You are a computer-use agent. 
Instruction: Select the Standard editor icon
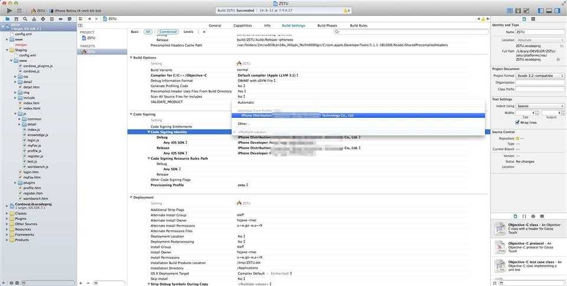(x=510, y=11)
